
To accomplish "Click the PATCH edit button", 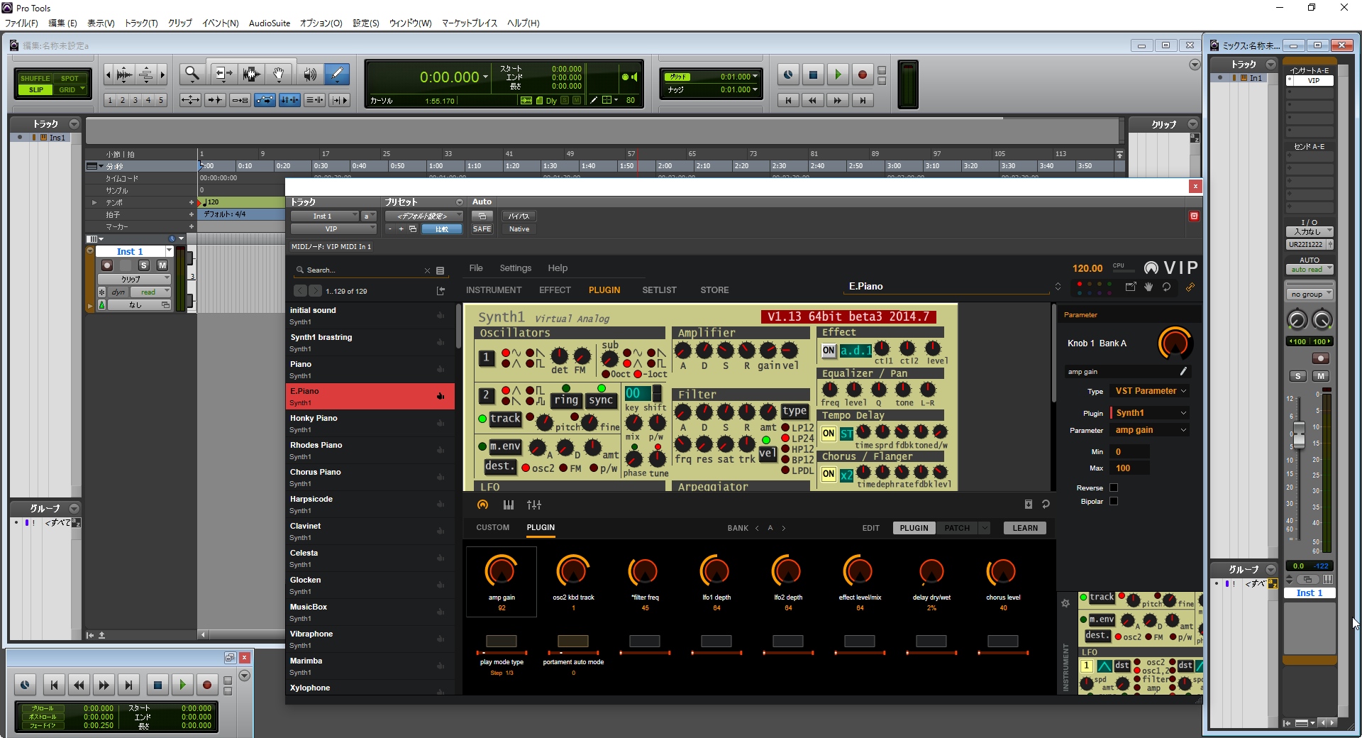I will [x=957, y=528].
